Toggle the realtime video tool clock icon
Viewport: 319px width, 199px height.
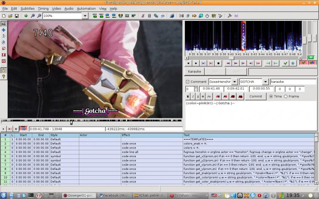4,70
